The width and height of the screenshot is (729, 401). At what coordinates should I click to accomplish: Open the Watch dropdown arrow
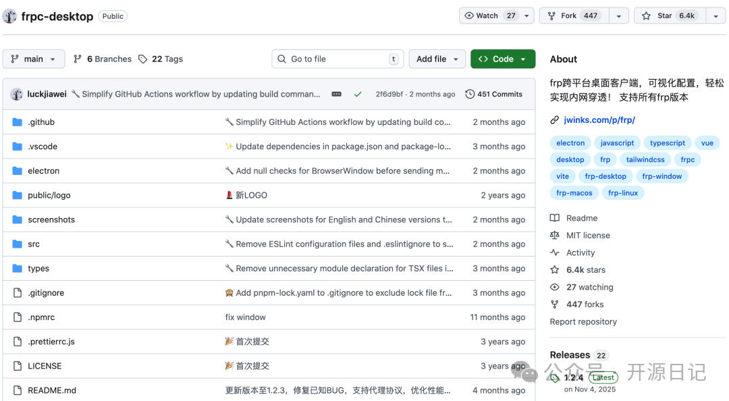click(x=527, y=15)
